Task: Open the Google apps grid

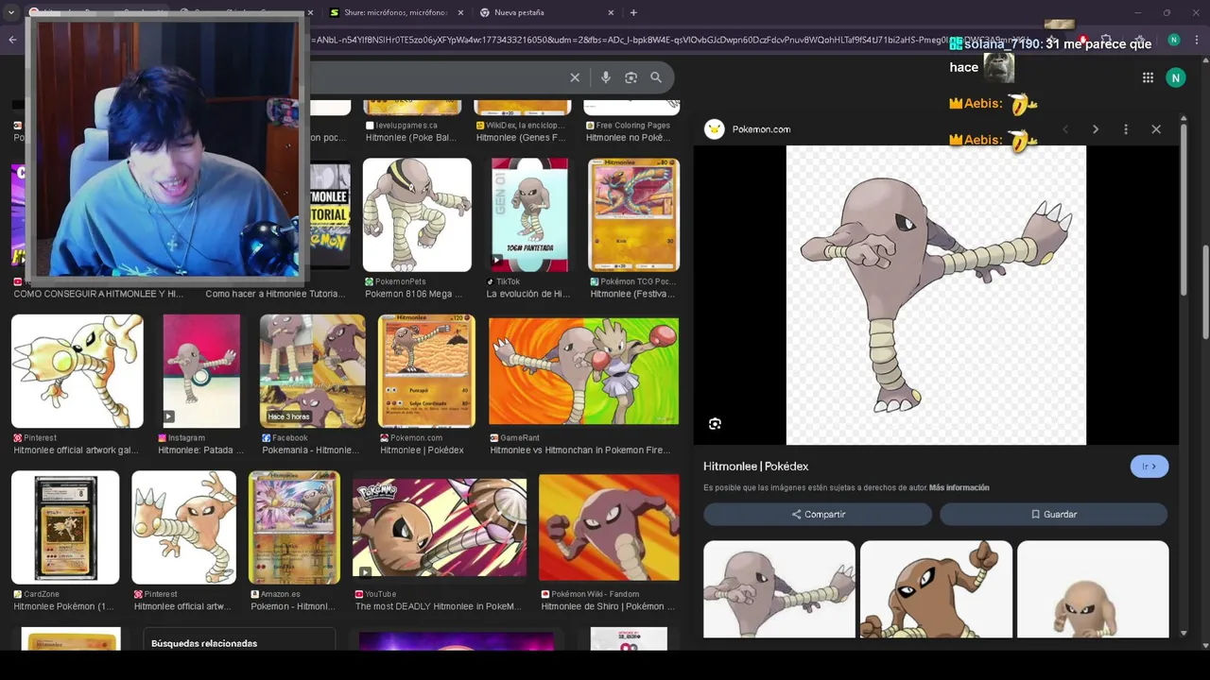Action: tap(1148, 77)
